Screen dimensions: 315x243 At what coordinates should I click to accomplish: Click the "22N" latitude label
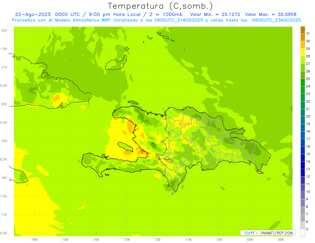coord(4,30)
